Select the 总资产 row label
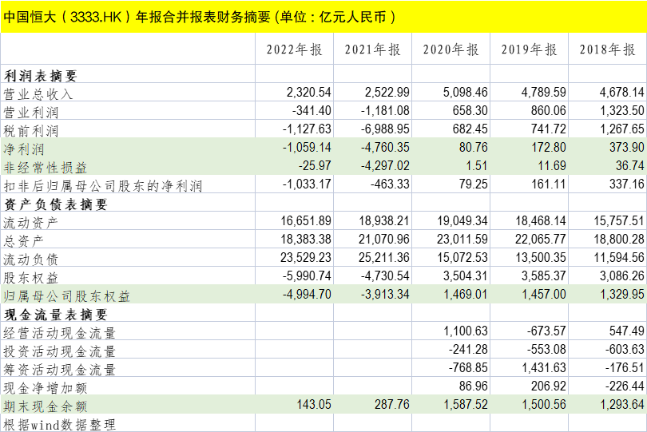647x432 pixels. (x=23, y=241)
